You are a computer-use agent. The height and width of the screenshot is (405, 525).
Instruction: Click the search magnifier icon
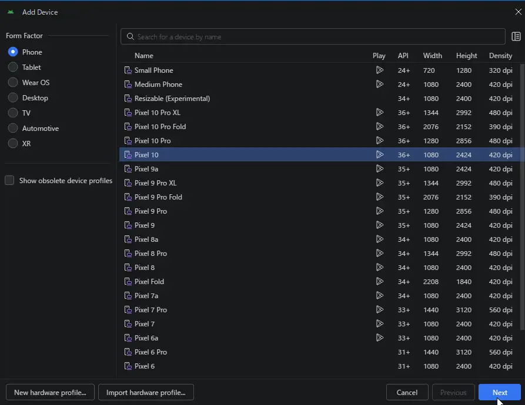[x=131, y=36]
